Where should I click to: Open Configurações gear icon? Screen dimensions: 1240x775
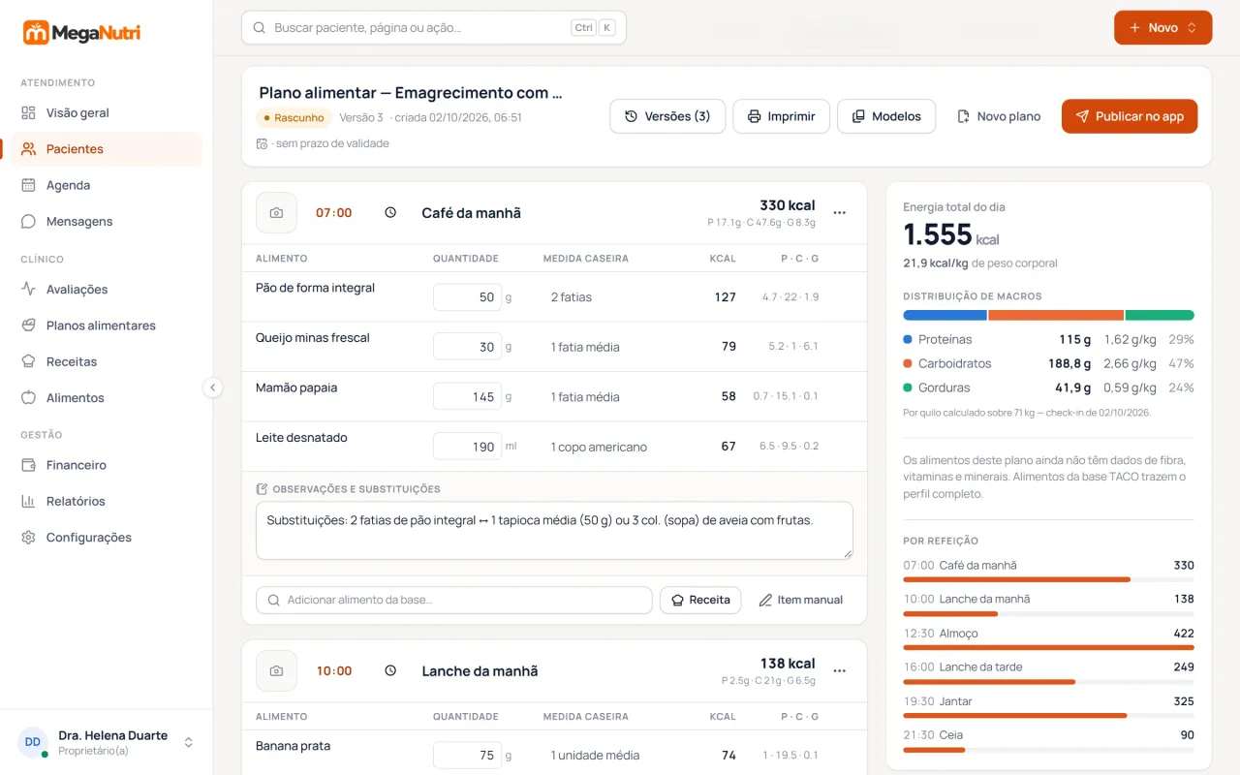point(28,538)
